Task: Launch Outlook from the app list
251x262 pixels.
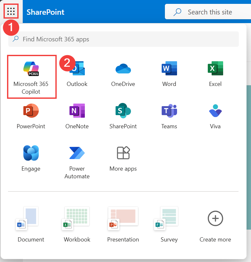Action: 77,74
